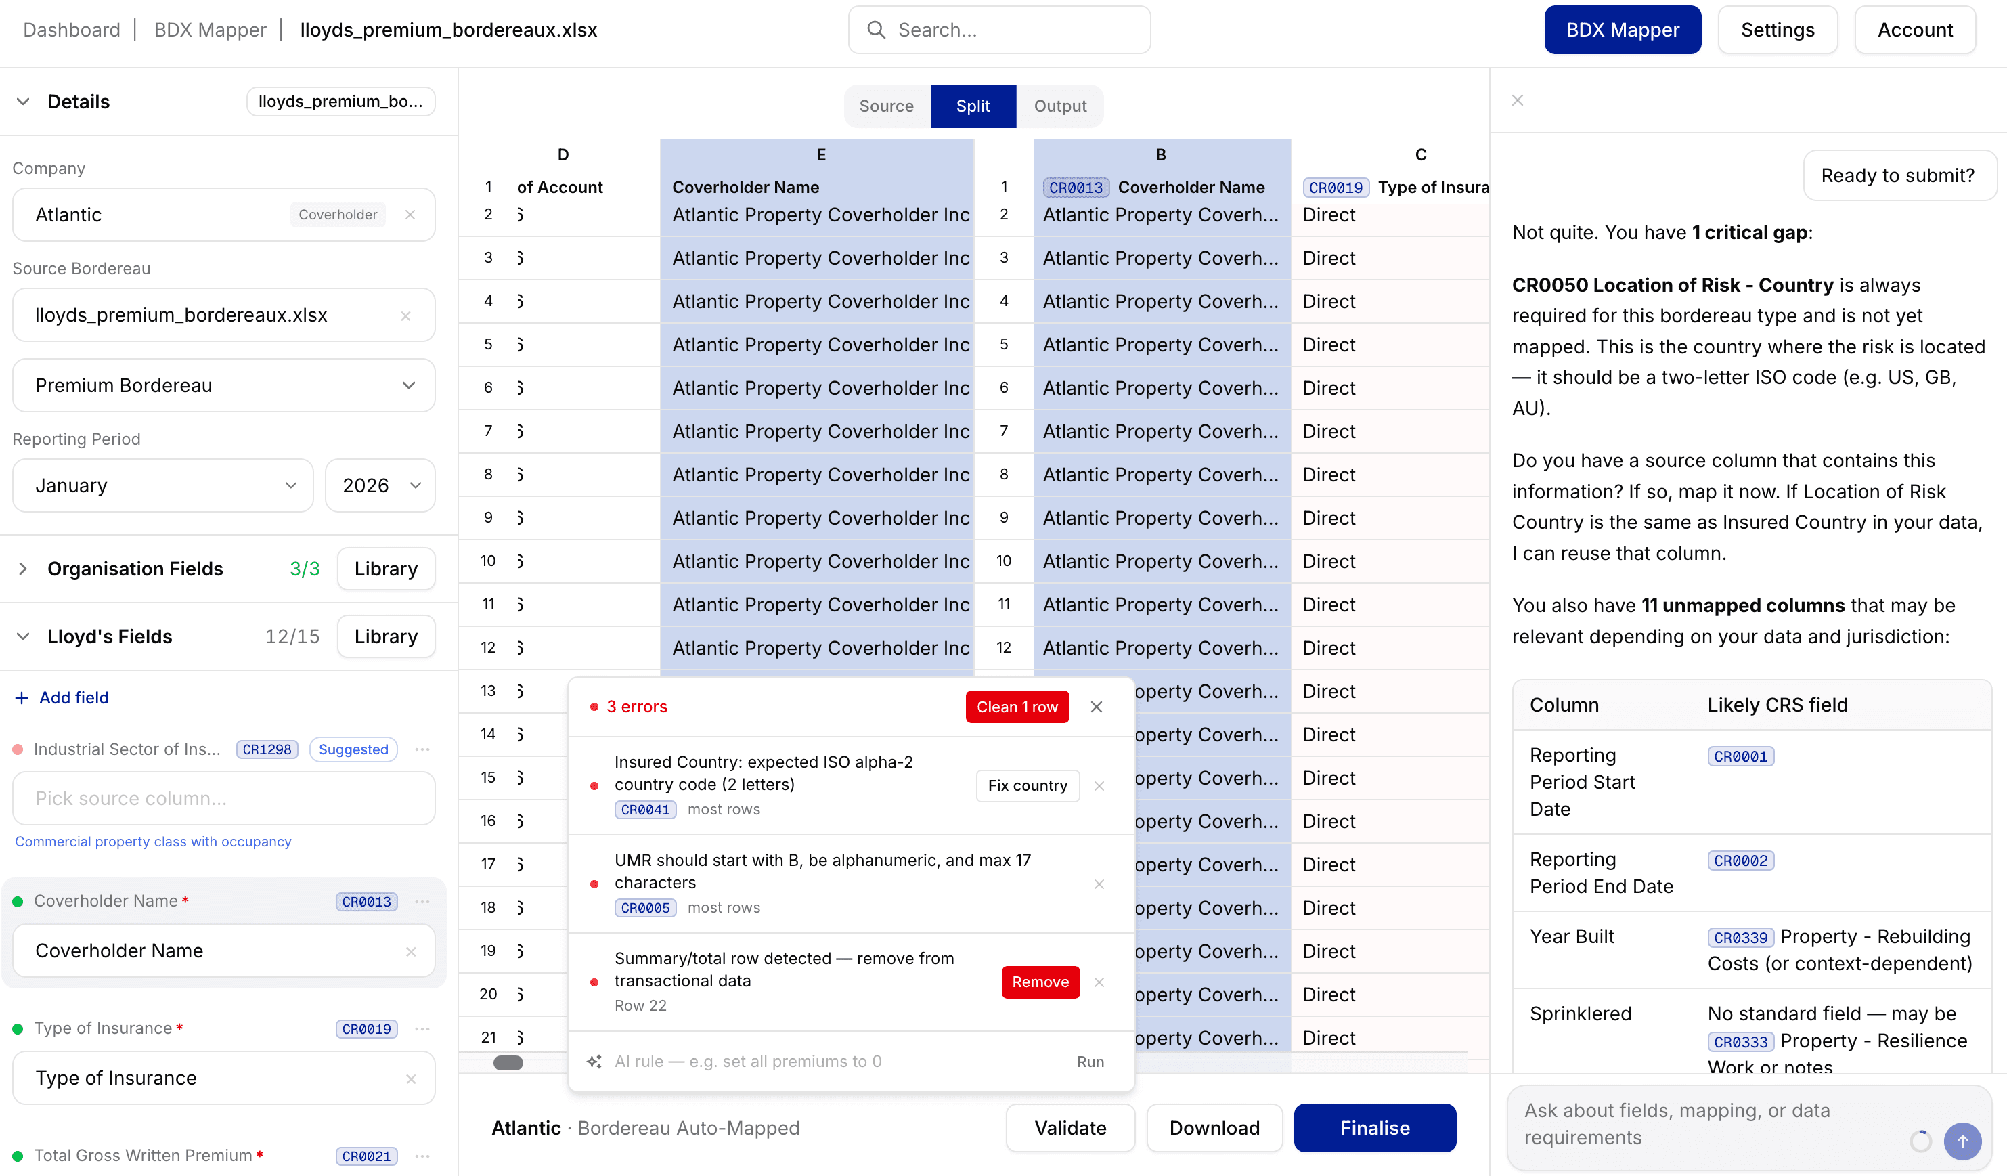This screenshot has width=2007, height=1176.
Task: Click the Clean 1 row button
Action: click(x=1017, y=707)
